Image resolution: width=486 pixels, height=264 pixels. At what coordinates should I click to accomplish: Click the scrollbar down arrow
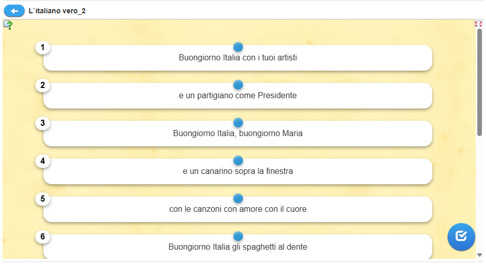(x=479, y=255)
